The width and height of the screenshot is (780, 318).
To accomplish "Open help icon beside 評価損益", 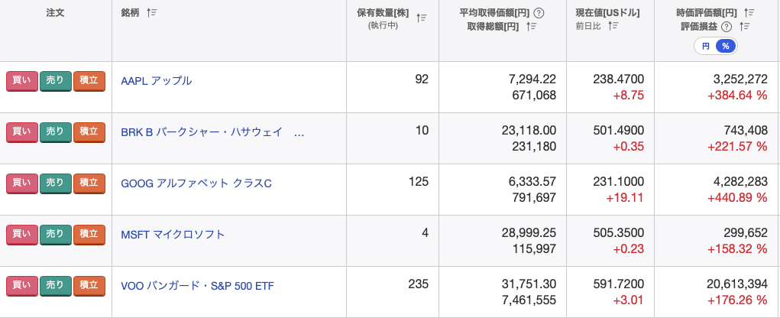I will click(x=727, y=27).
